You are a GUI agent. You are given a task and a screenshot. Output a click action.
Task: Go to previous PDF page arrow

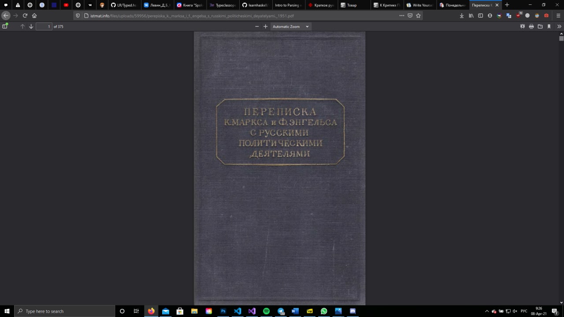[22, 26]
